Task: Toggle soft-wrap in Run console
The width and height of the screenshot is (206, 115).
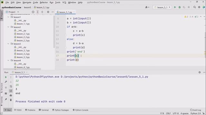Action: pos(11,86)
